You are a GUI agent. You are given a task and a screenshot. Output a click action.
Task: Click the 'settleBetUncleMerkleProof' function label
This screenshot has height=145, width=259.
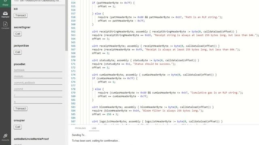(31, 139)
